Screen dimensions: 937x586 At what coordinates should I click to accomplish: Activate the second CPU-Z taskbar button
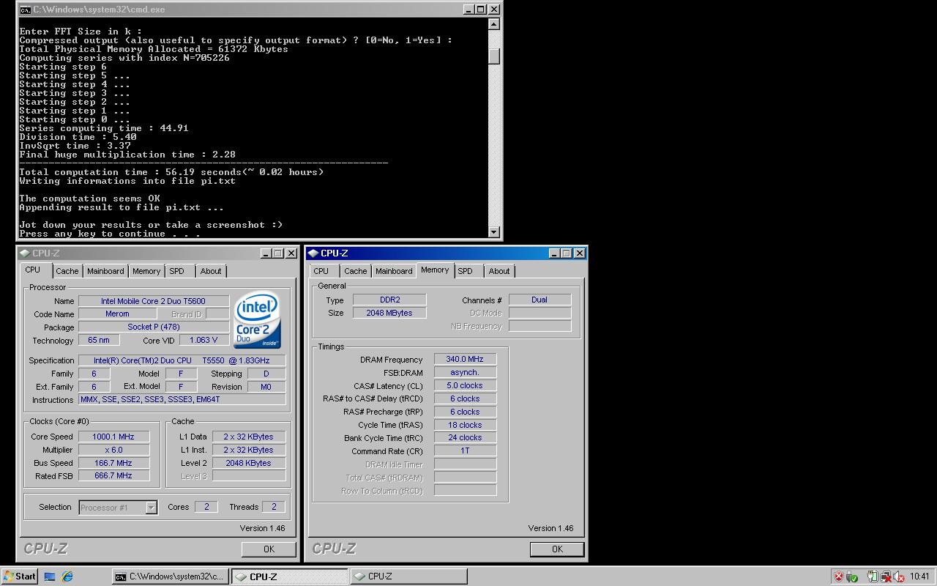tap(408, 576)
